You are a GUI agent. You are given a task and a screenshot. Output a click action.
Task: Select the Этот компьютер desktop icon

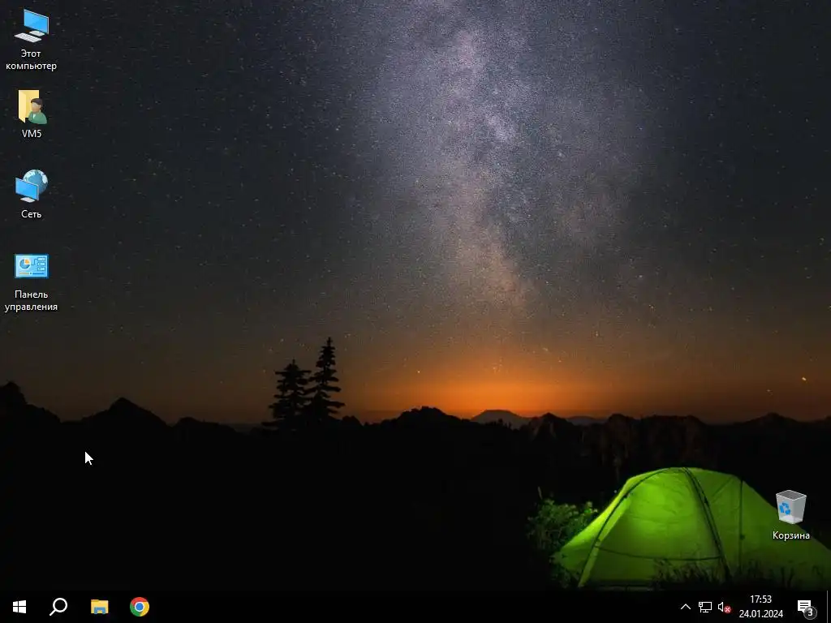[32, 41]
